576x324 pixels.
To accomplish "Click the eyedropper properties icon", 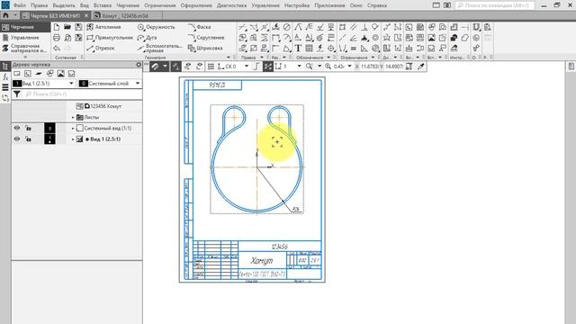I will point(420,67).
